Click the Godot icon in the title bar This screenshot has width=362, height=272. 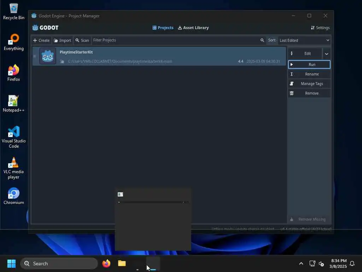pyautogui.click(x=34, y=16)
